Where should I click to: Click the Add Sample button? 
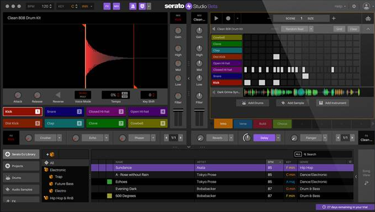pyautogui.click(x=292, y=103)
